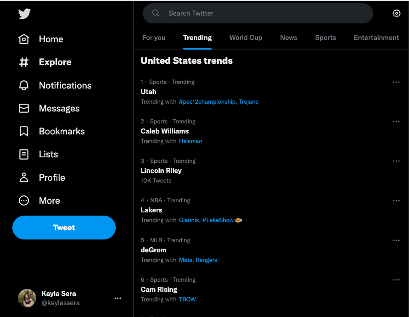Open the Sports tab
409x317 pixels.
(325, 38)
